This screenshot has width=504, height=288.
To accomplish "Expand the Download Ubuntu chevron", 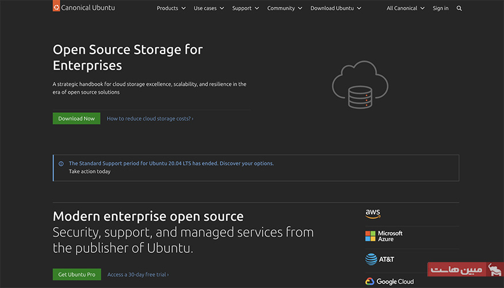I will [x=359, y=9].
